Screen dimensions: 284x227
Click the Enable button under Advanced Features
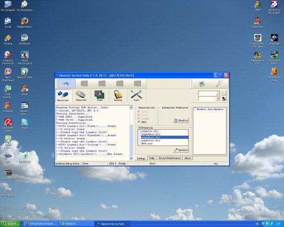(x=181, y=121)
